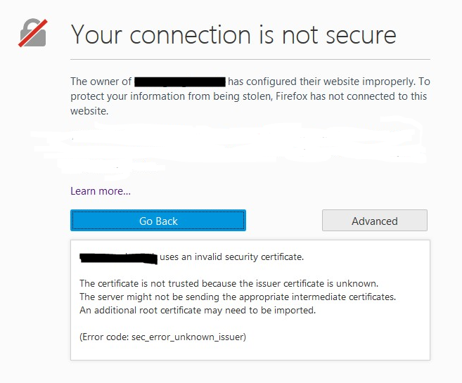The height and width of the screenshot is (383, 462).
Task: Click the word 'website.' ending the first paragraph
Action: [89, 111]
